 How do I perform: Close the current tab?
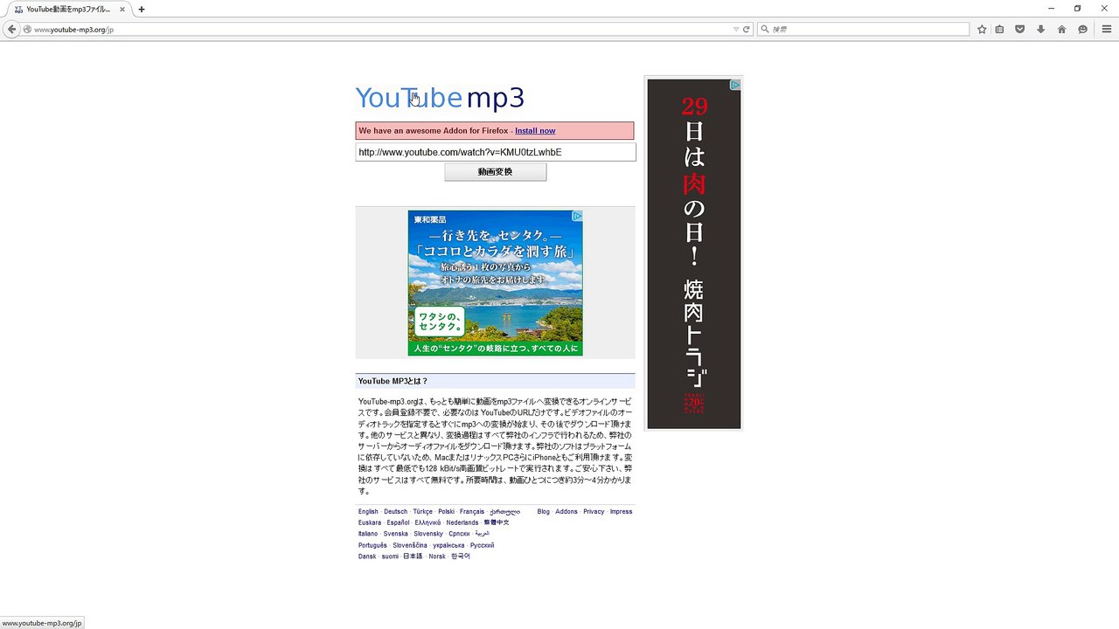click(x=123, y=9)
